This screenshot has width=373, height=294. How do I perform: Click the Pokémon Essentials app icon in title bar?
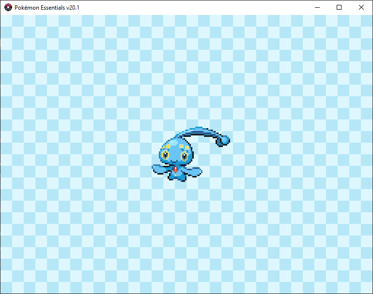click(8, 7)
